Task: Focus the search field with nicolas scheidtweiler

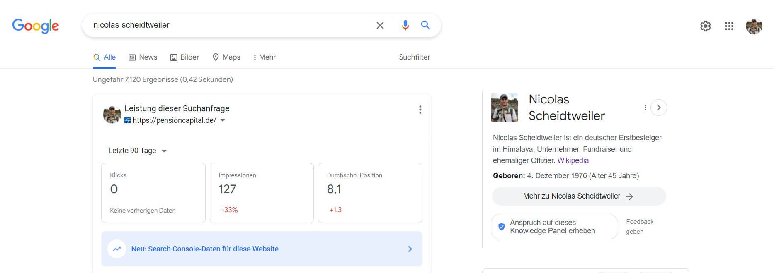Action: [230, 25]
